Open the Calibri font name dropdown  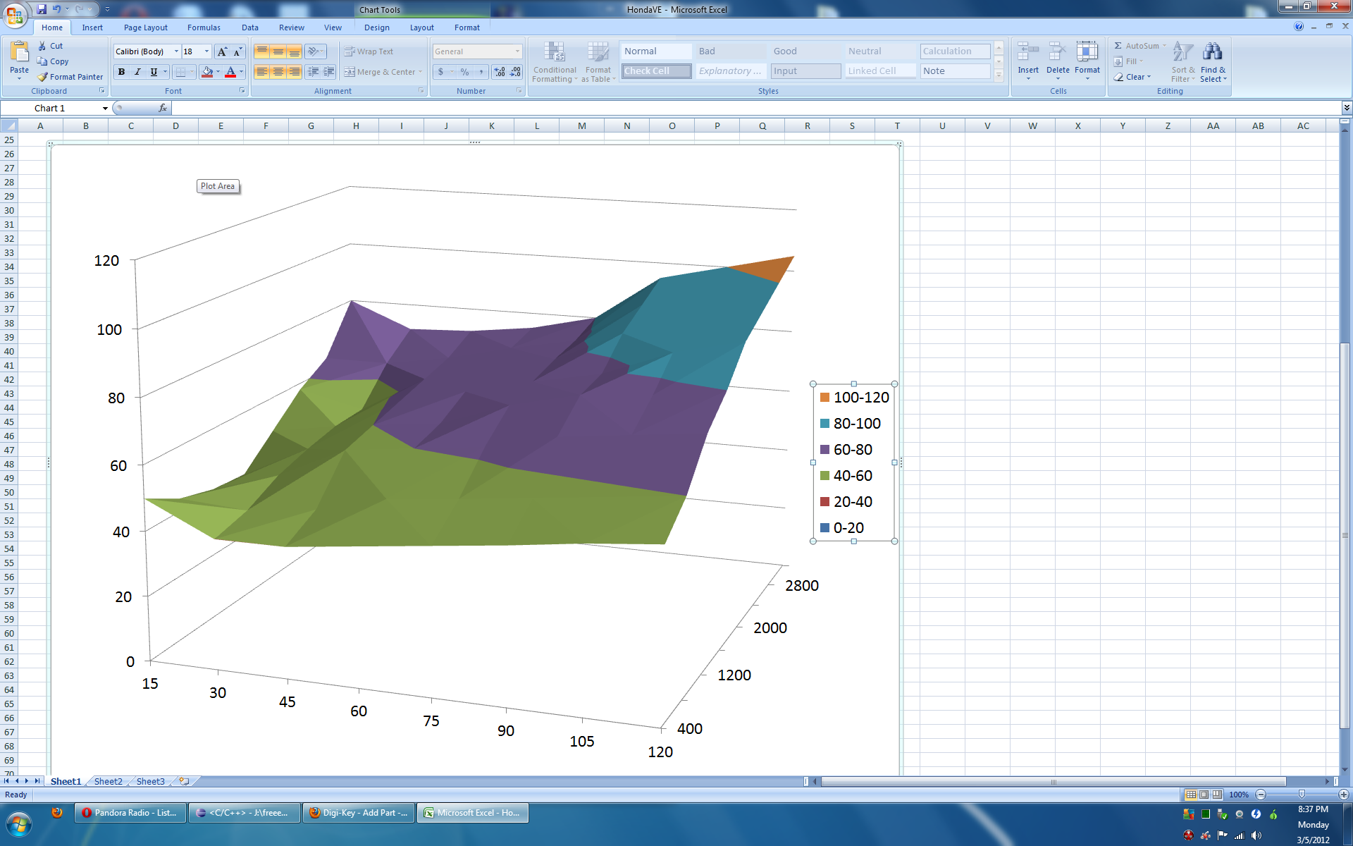[176, 51]
